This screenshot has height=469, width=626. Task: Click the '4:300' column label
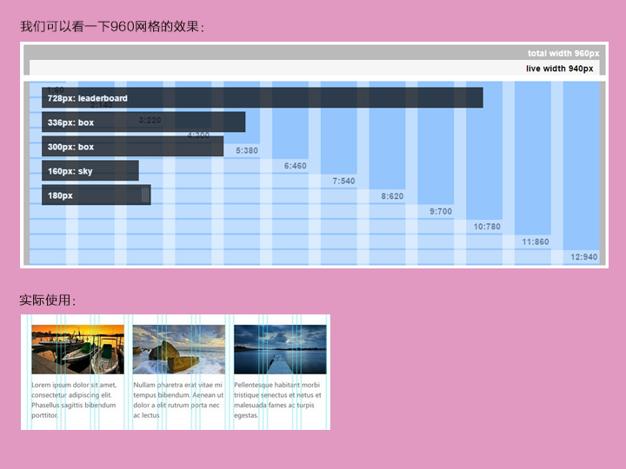tap(198, 135)
